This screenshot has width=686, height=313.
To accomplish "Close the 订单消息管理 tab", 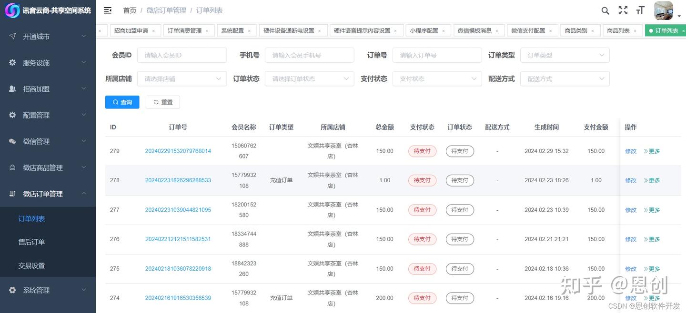I will click(x=207, y=31).
